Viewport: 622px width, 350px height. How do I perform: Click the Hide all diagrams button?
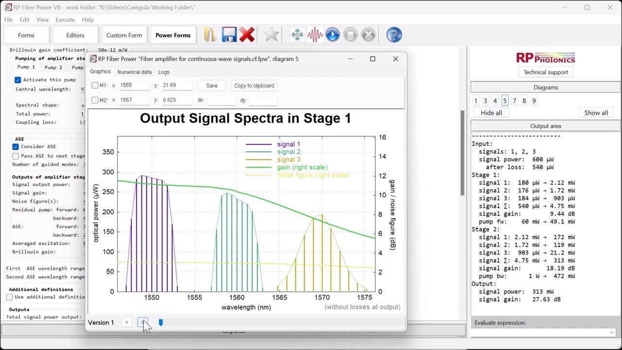491,113
